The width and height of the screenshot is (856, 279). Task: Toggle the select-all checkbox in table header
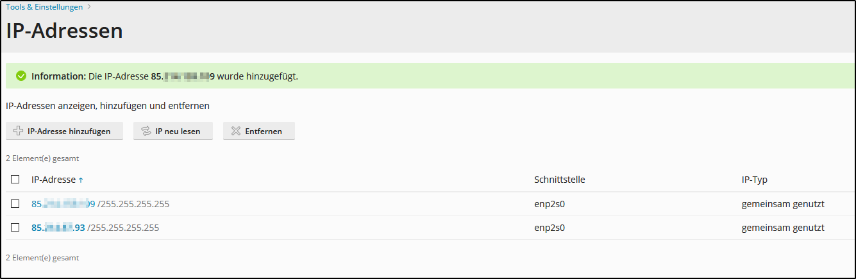pyautogui.click(x=15, y=180)
